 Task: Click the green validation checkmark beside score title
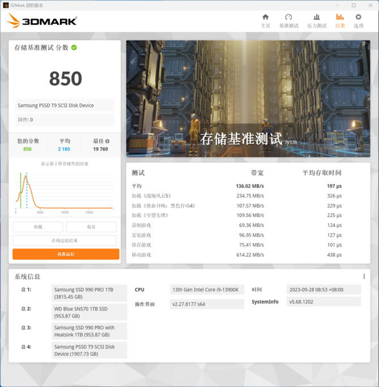[x=74, y=48]
